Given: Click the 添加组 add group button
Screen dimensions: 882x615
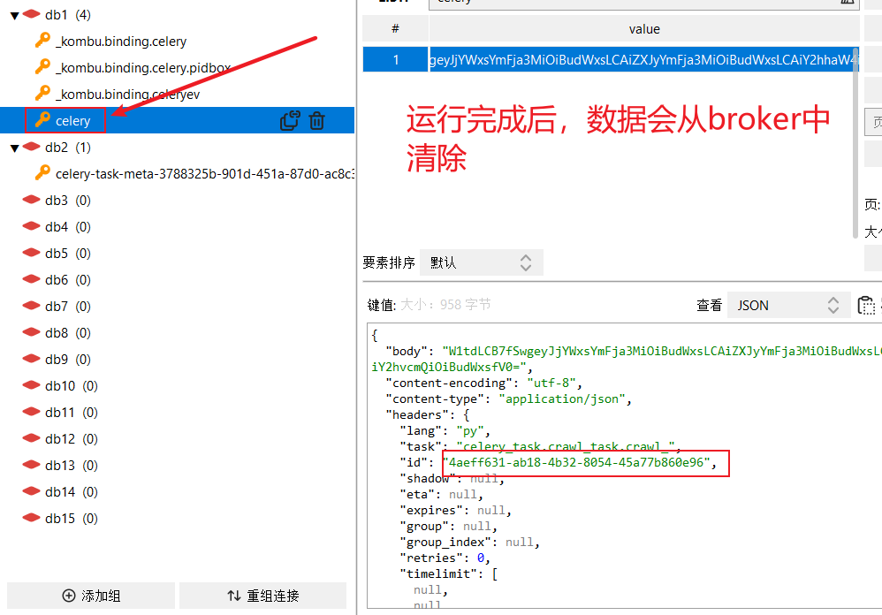Looking at the screenshot, I should (91, 596).
